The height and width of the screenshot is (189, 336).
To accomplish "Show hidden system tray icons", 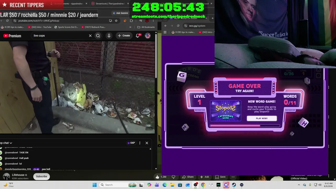I will point(299,185).
